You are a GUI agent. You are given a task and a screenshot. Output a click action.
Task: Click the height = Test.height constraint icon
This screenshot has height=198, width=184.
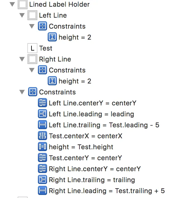[x=42, y=147]
